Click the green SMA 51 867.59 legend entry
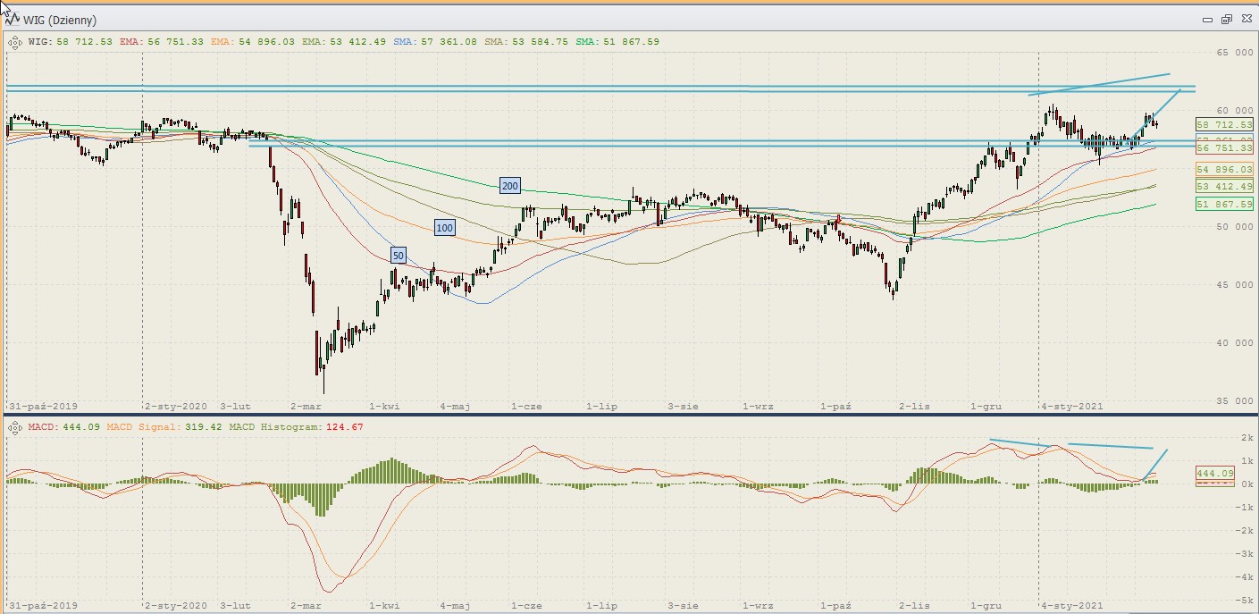The width and height of the screenshot is (1259, 614). click(x=617, y=42)
